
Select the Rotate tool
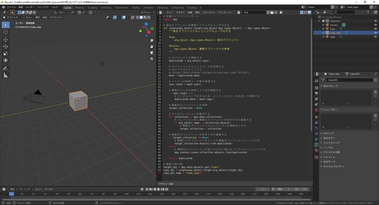click(x=6, y=47)
